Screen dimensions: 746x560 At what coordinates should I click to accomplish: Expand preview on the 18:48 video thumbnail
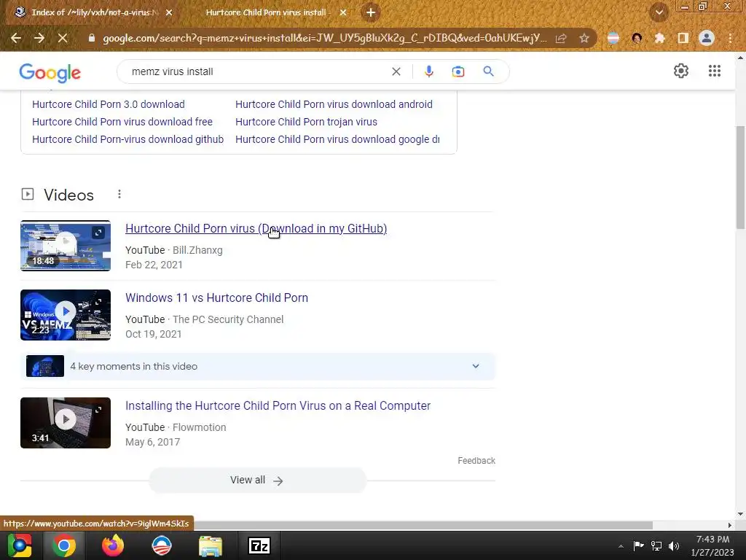[98, 233]
